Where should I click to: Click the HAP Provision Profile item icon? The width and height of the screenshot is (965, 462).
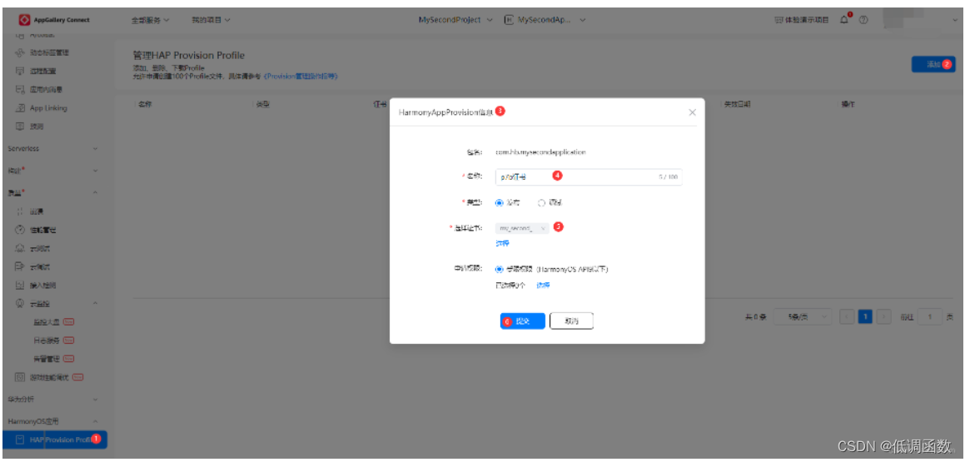[20, 440]
